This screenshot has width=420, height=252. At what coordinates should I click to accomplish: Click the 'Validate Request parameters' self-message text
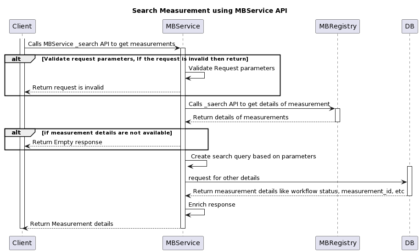tap(231, 68)
